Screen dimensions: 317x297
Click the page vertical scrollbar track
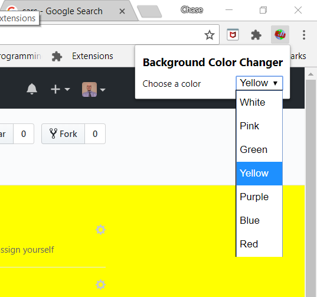point(311,188)
